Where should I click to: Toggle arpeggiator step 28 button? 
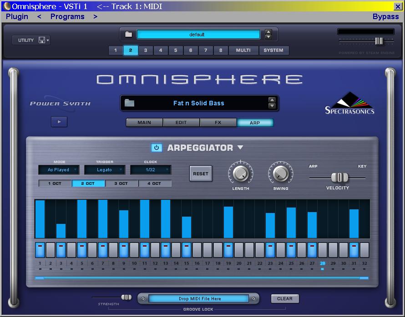pos(323,250)
